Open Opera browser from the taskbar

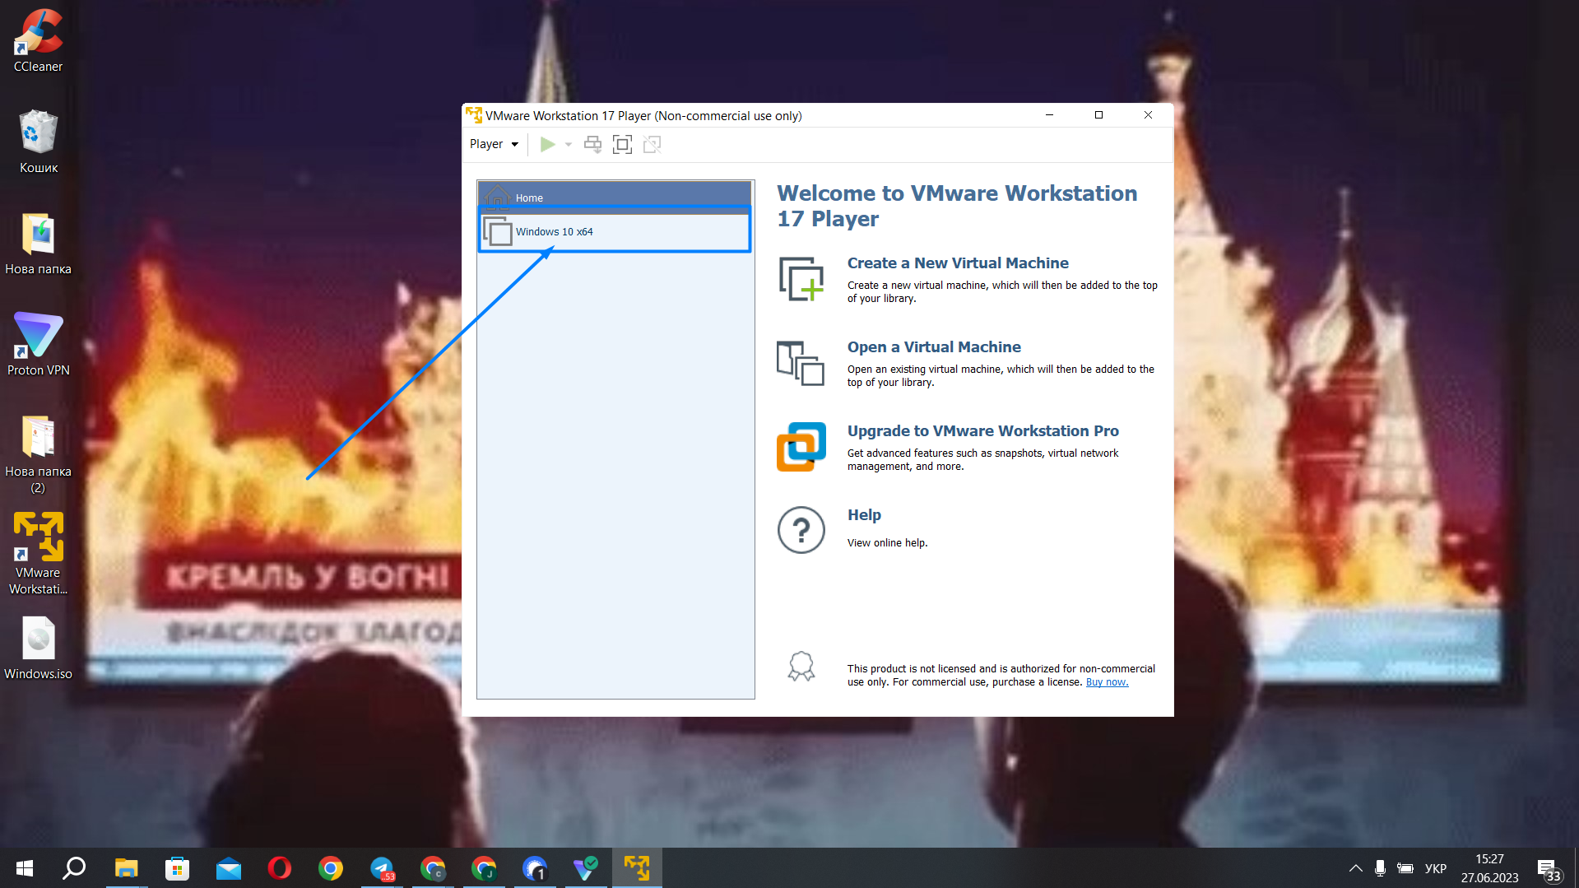[279, 868]
